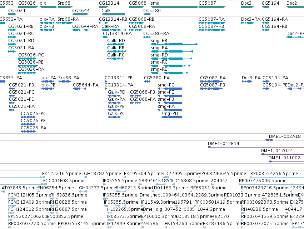
Task: Select the DME1-002A18 BAC label
Action: click(x=285, y=136)
